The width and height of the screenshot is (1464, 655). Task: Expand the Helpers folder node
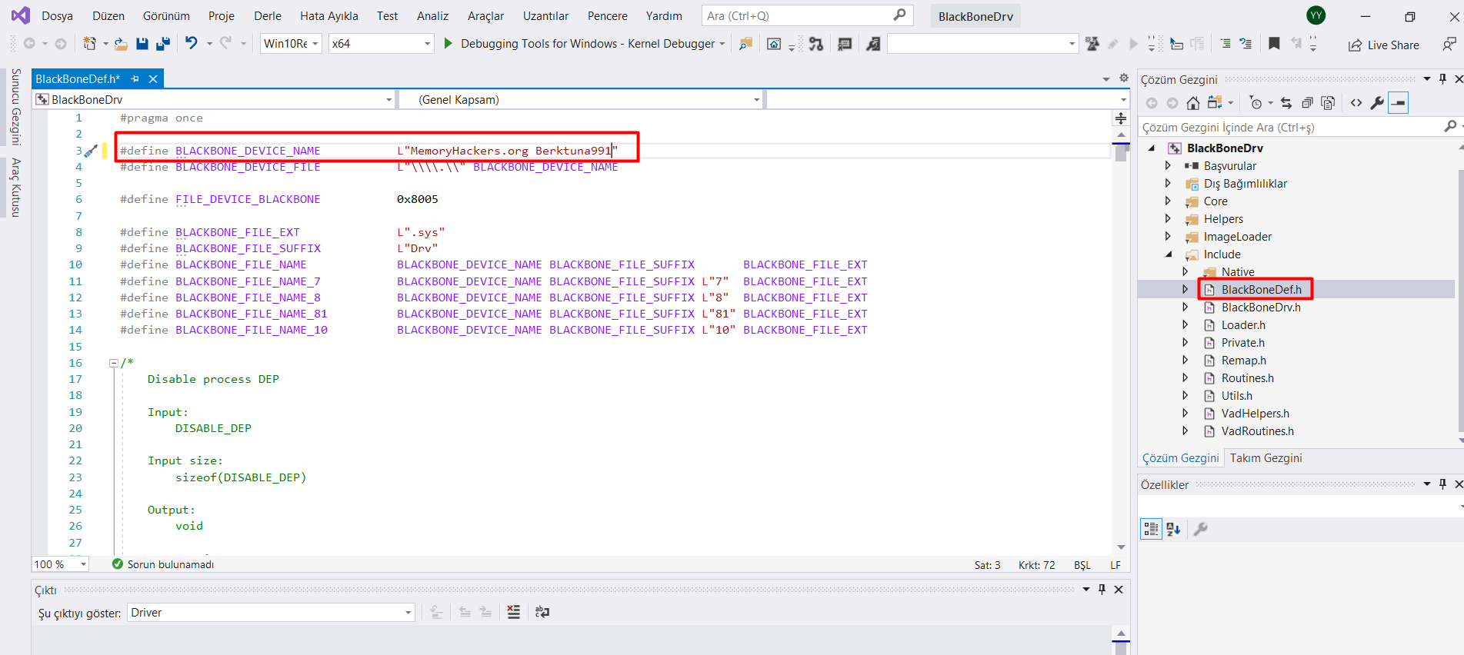coord(1168,219)
